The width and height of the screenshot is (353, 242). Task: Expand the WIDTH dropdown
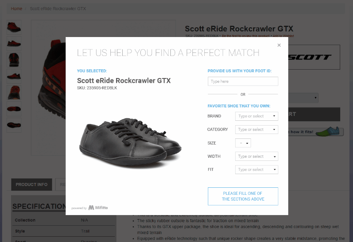(x=257, y=156)
